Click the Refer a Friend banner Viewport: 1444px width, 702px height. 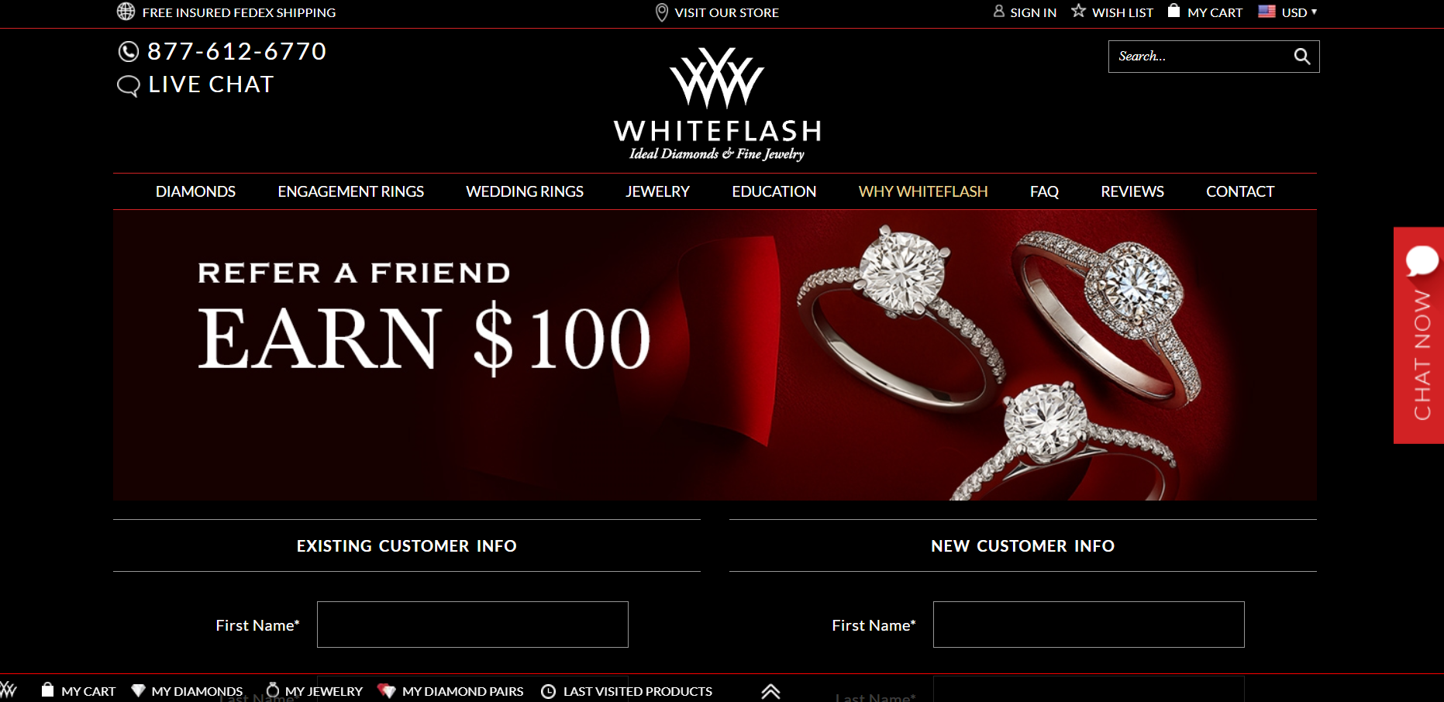(715, 355)
